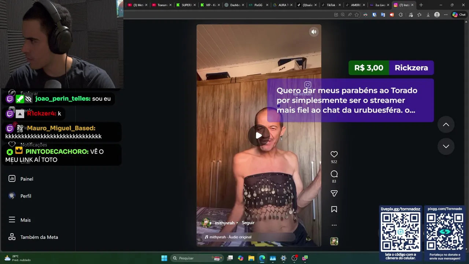Click PINTODECACHORO username in chat overlay
The width and height of the screenshot is (469, 264).
click(x=57, y=151)
